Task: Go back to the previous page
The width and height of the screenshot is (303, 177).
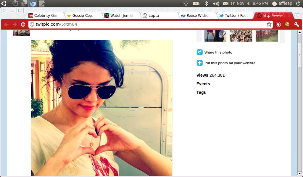Action: click(7, 24)
